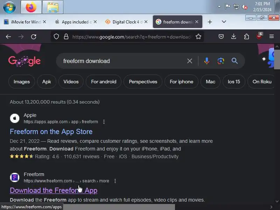Click the vertical scrollbar down arrow

(x=277, y=201)
